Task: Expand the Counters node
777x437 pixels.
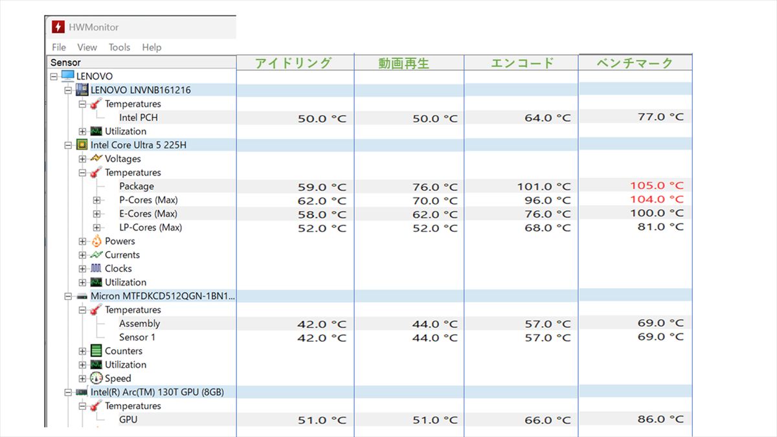Action: click(82, 351)
